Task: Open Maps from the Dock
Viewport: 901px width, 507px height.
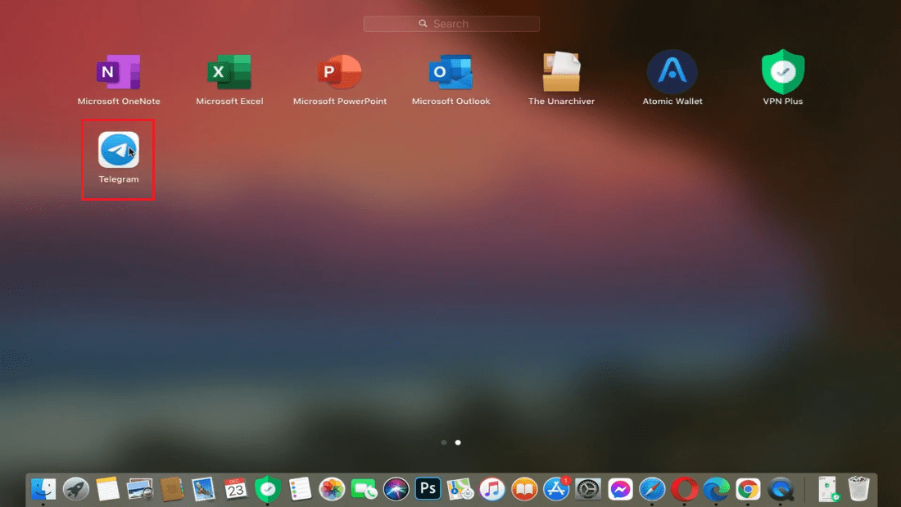Action: [460, 489]
